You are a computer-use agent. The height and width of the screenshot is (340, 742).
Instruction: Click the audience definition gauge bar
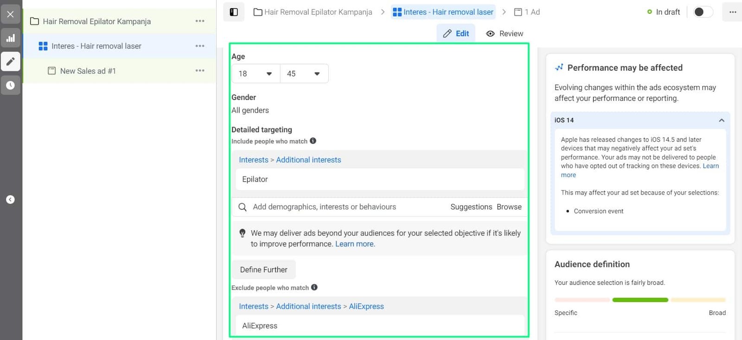640,300
